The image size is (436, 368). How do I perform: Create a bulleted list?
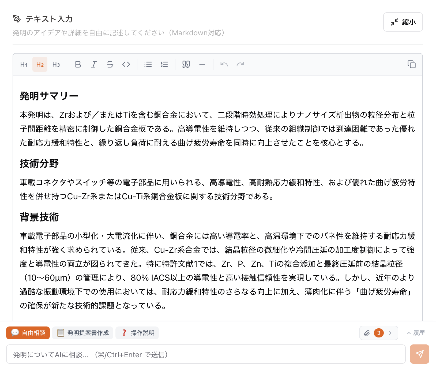point(148,64)
